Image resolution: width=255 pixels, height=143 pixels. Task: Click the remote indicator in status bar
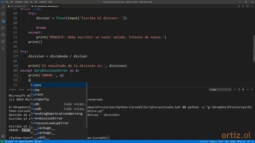pos(2,141)
